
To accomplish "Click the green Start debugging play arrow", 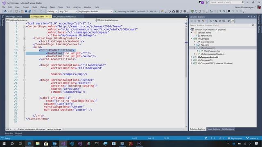I will pyautogui.click(x=115, y=11).
